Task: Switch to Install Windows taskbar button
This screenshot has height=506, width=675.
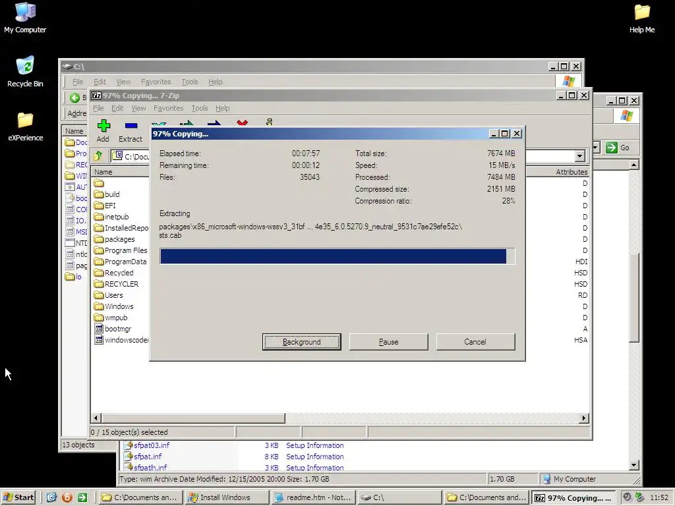Action: [227, 497]
